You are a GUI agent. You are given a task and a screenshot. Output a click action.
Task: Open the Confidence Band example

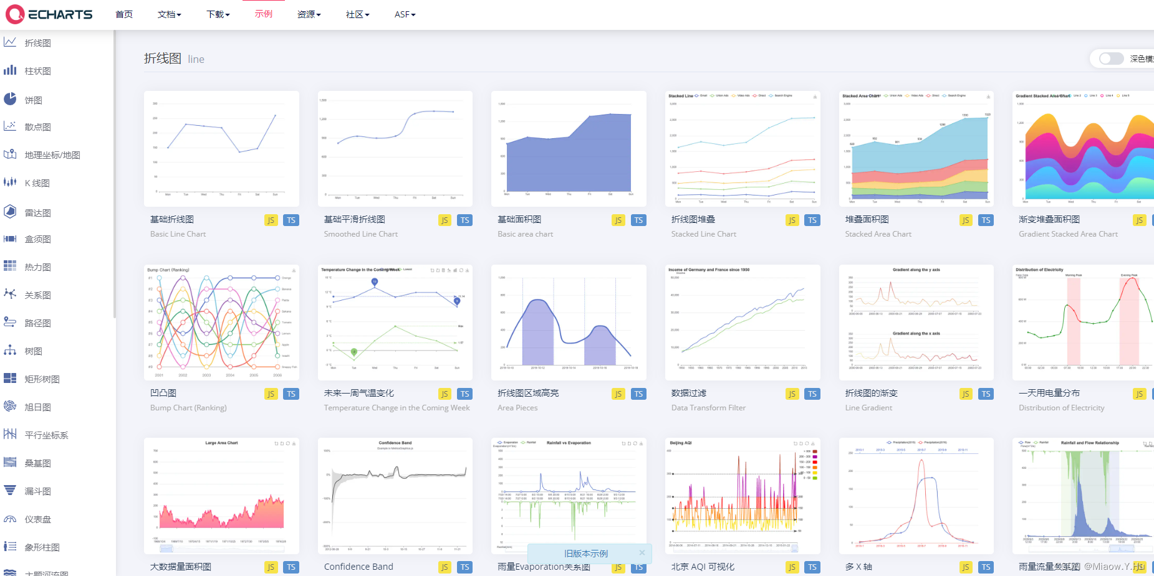[x=395, y=495]
